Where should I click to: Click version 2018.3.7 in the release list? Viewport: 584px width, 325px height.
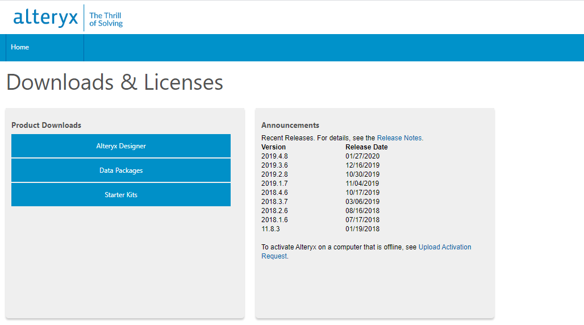(275, 202)
